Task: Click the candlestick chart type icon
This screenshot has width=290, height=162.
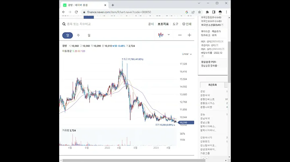Action: 161,35
